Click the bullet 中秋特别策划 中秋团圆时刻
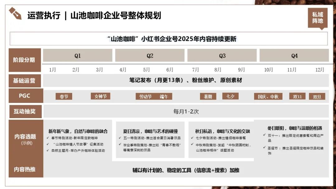Viewport: 336px width, 189px height. (x=223, y=147)
